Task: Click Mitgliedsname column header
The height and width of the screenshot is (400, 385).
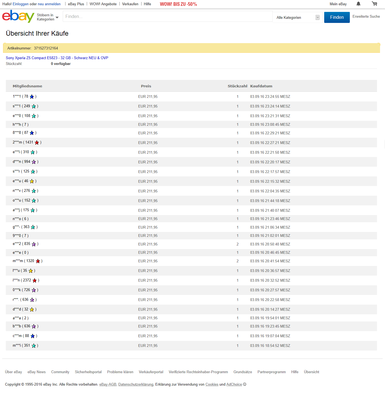Action: pos(27,86)
